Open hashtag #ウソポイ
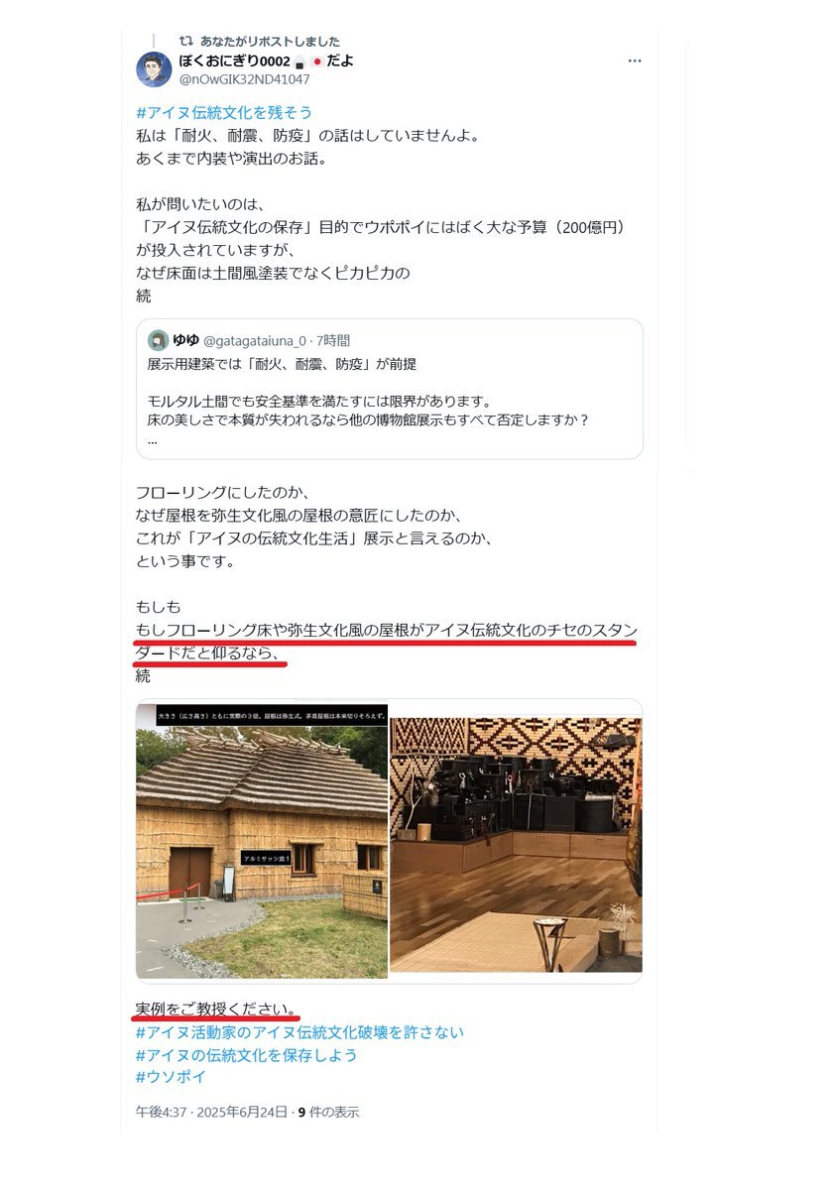Viewport: 835px width, 1190px height. click(x=172, y=1077)
